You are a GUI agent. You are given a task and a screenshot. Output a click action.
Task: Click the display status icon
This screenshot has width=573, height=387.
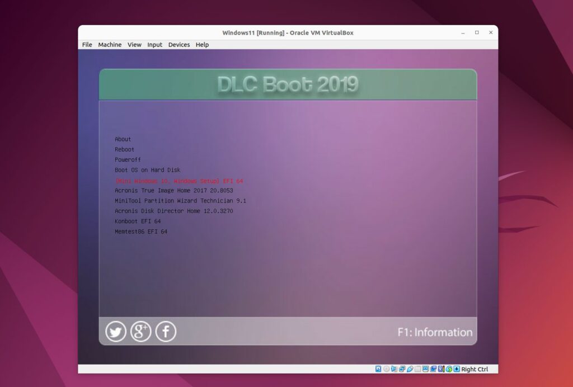click(425, 369)
